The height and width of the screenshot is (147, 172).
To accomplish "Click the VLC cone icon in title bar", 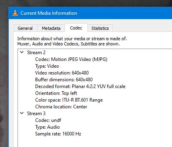I will pyautogui.click(x=15, y=13).
